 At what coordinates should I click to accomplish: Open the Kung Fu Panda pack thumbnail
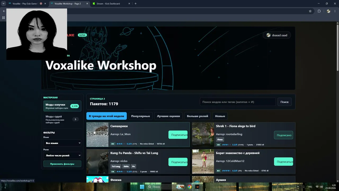97,161
